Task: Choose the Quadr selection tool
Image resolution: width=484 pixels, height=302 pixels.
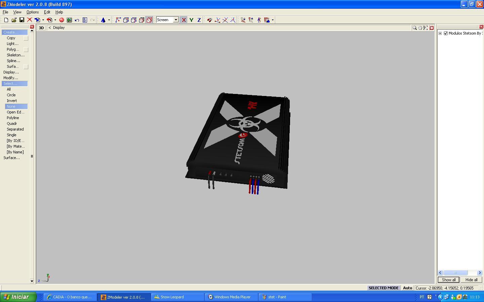Action: tap(12, 123)
